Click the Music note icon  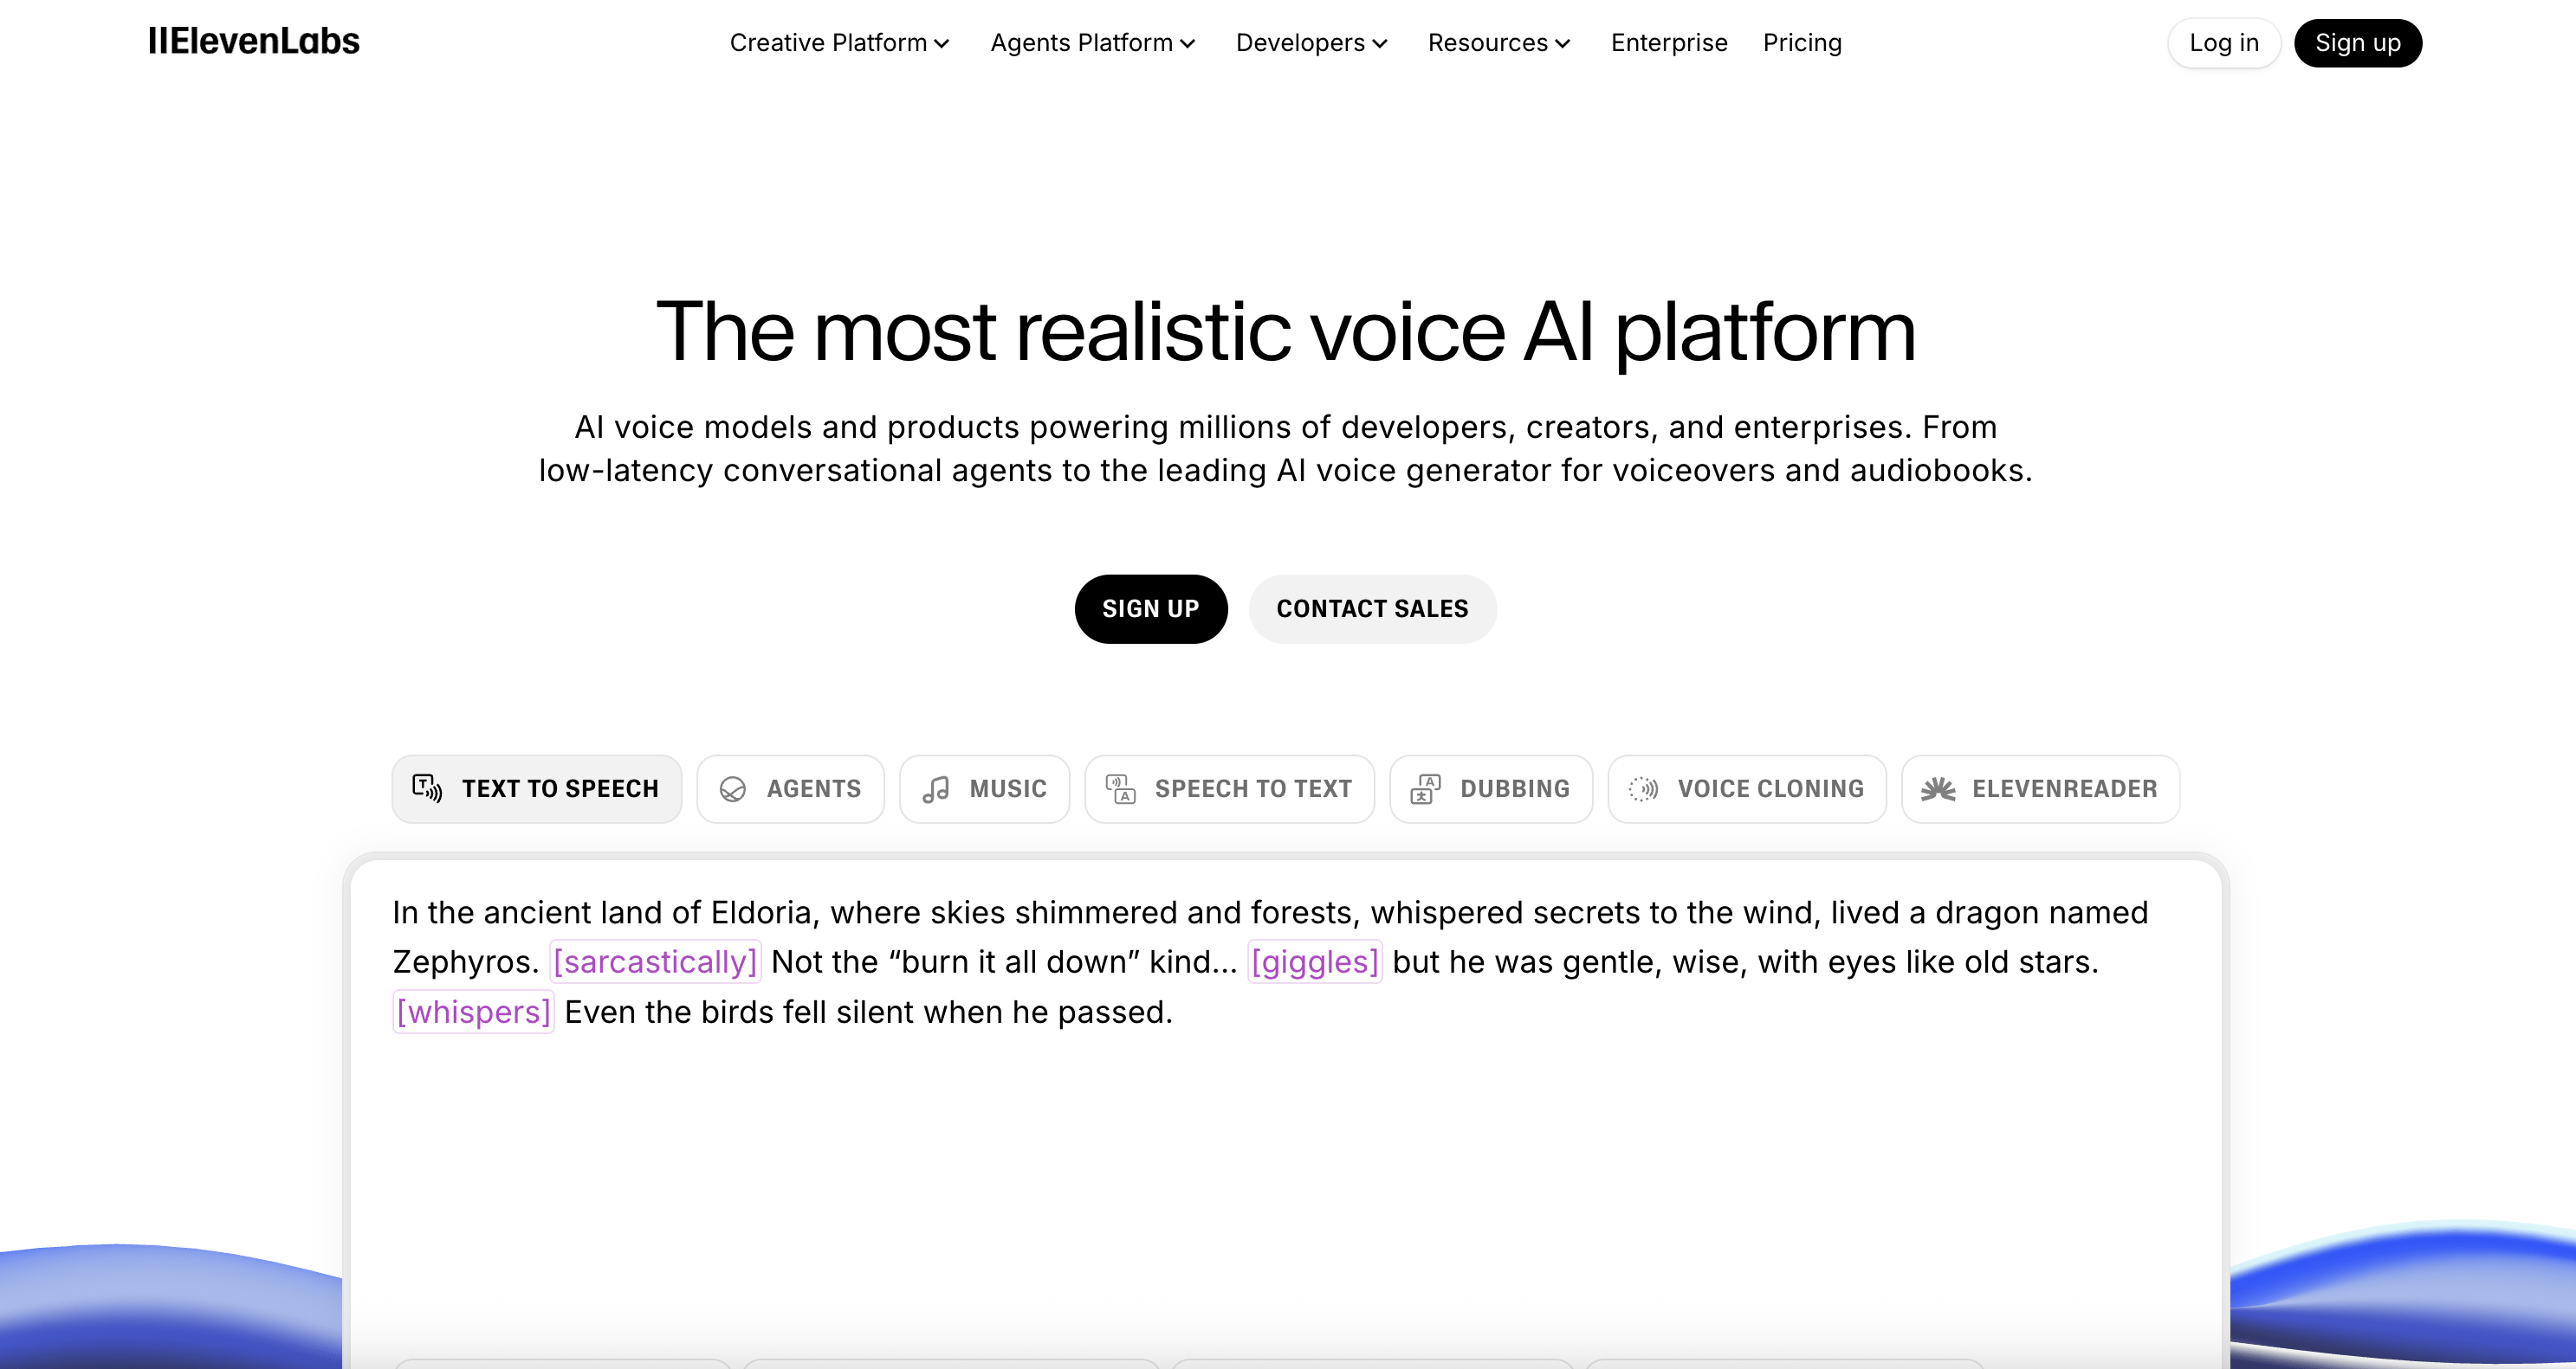936,789
